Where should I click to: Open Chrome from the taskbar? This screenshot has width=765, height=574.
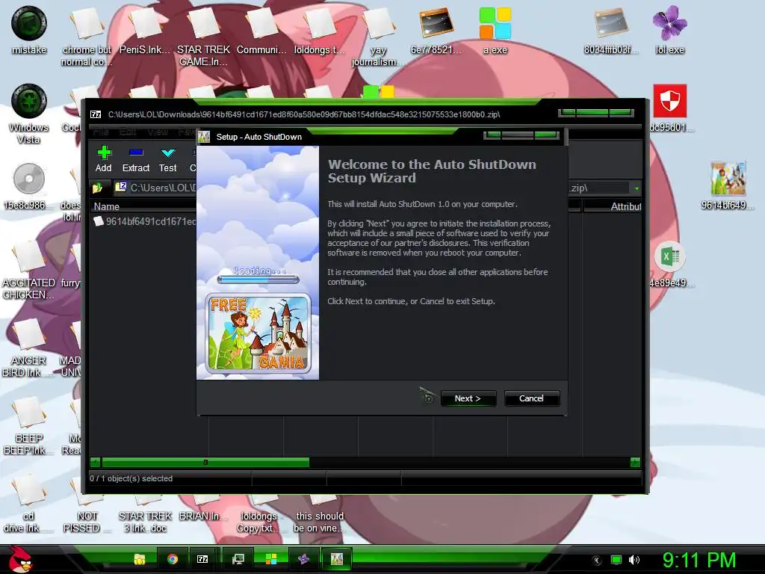click(x=173, y=559)
